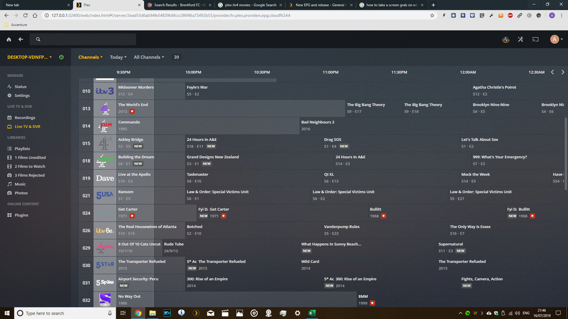The width and height of the screenshot is (568, 319).
Task: Open Foyle's War programme
Action: point(328,91)
